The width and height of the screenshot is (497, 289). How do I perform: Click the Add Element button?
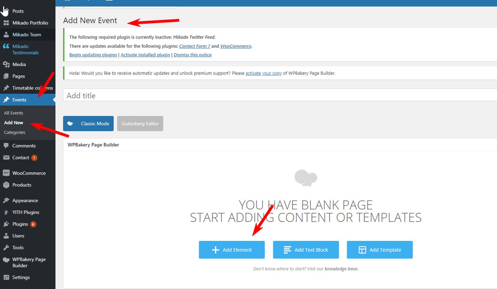[232, 250]
